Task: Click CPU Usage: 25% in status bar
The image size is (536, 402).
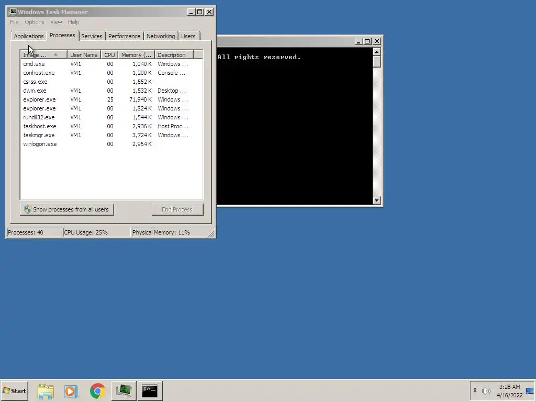Action: coord(97,232)
